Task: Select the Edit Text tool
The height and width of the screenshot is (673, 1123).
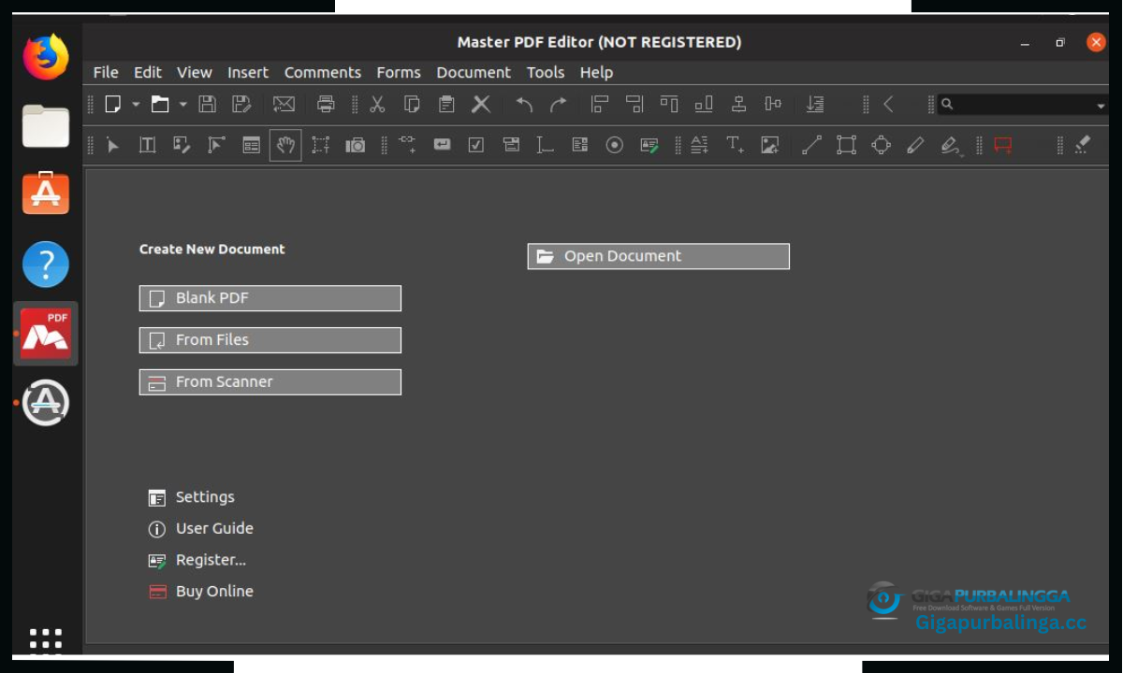Action: 148,145
